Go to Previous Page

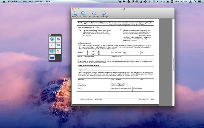[94, 14]
